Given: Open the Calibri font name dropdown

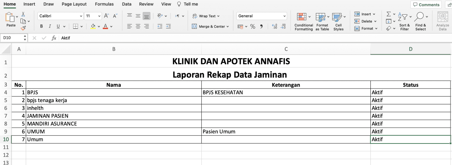Looking at the screenshot, I should point(81,16).
